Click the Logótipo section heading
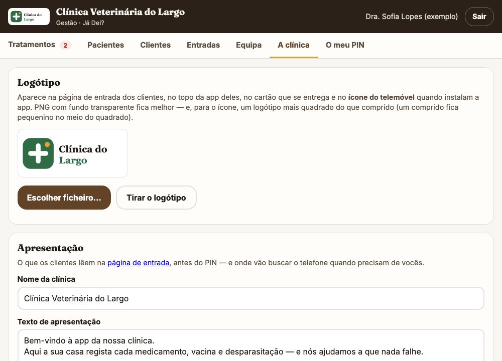502x361 pixels. click(x=39, y=83)
